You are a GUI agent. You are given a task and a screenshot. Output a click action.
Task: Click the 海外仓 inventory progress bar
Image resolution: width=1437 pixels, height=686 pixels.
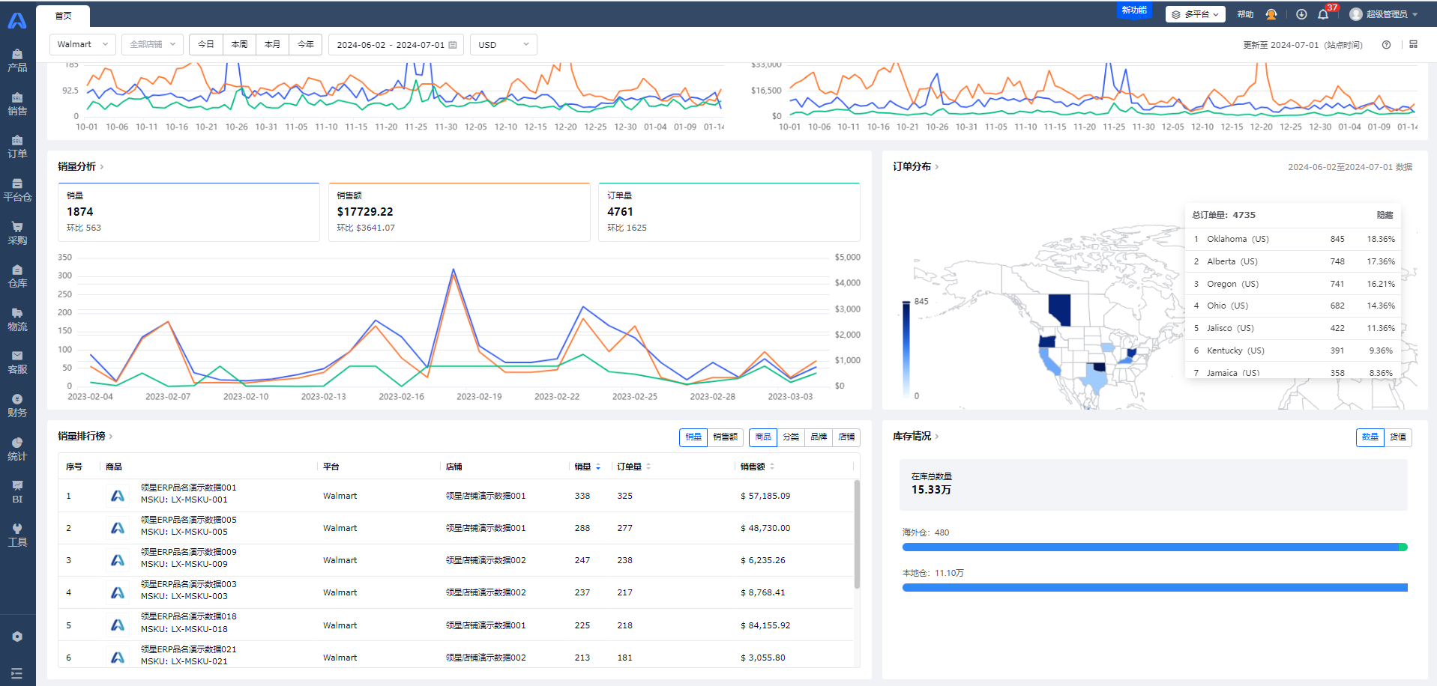pos(1154,547)
